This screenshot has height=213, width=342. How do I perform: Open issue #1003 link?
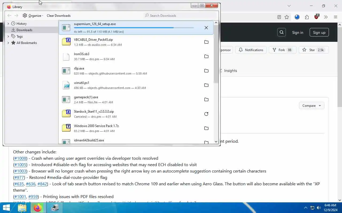coord(20,171)
